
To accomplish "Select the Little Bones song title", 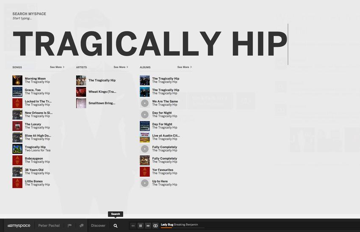I will (x=34, y=181).
